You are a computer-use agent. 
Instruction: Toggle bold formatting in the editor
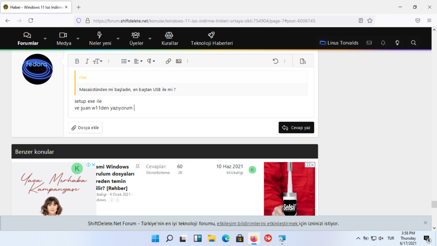[77, 61]
